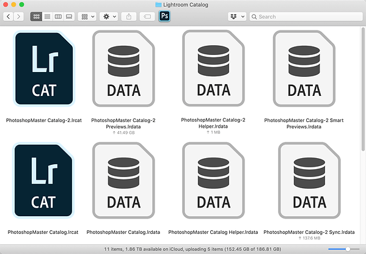Open the group-by arrangement dropdown
This screenshot has height=254, width=366.
click(x=87, y=16)
